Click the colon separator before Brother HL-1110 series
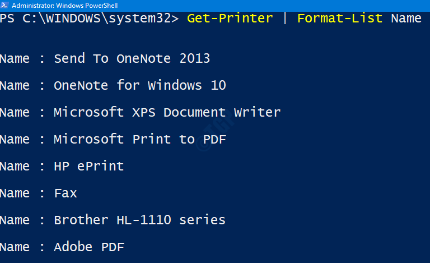Image resolution: width=430 pixels, height=263 pixels. click(42, 221)
